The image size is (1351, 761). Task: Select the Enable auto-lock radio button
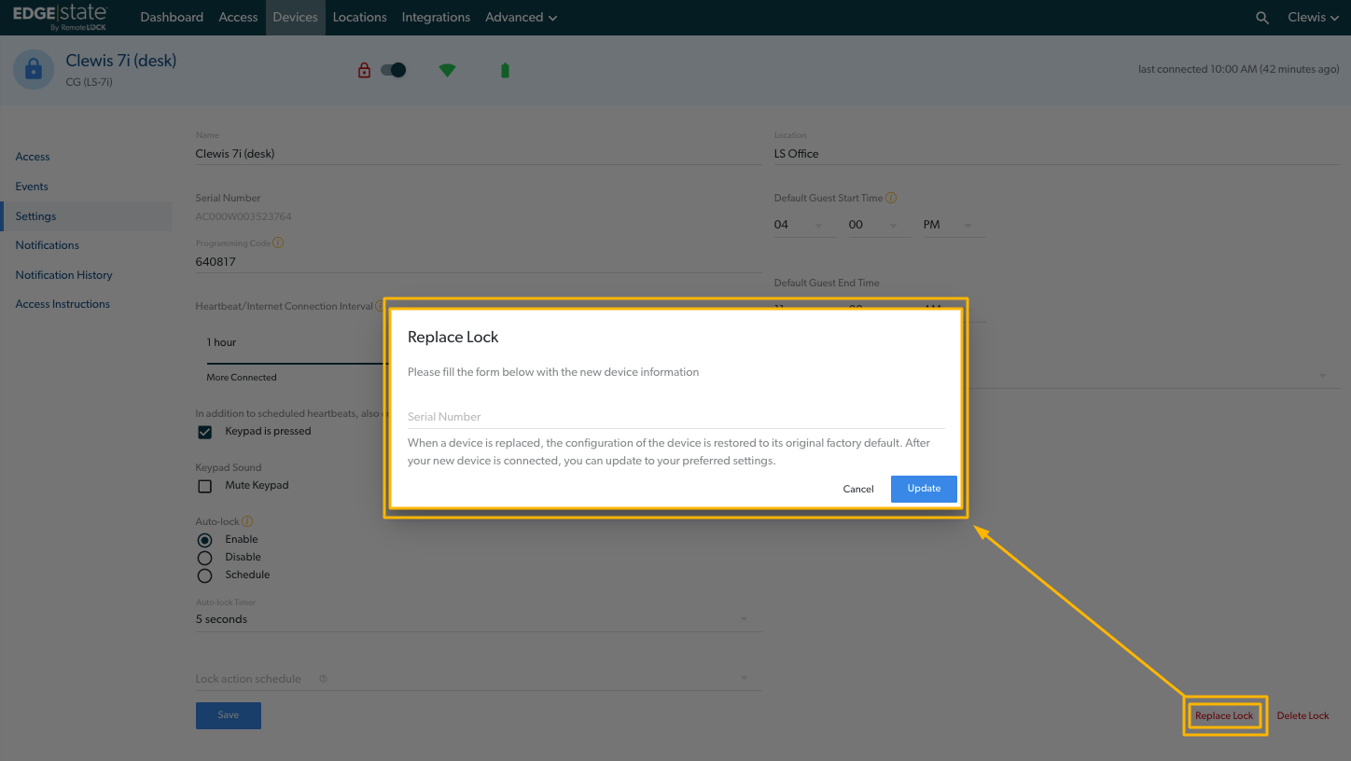coord(204,540)
